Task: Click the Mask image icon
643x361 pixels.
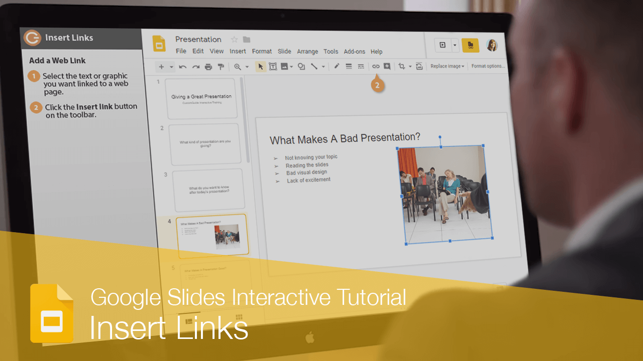Action: [x=419, y=66]
